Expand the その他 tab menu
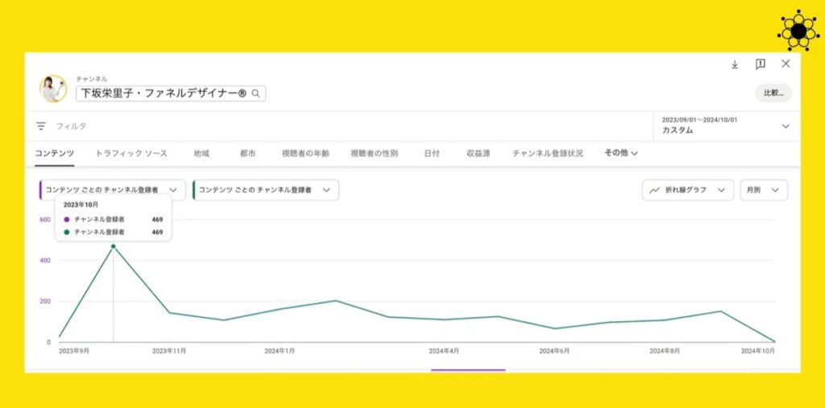Screen dimensions: 825x408 pyautogui.click(x=621, y=153)
